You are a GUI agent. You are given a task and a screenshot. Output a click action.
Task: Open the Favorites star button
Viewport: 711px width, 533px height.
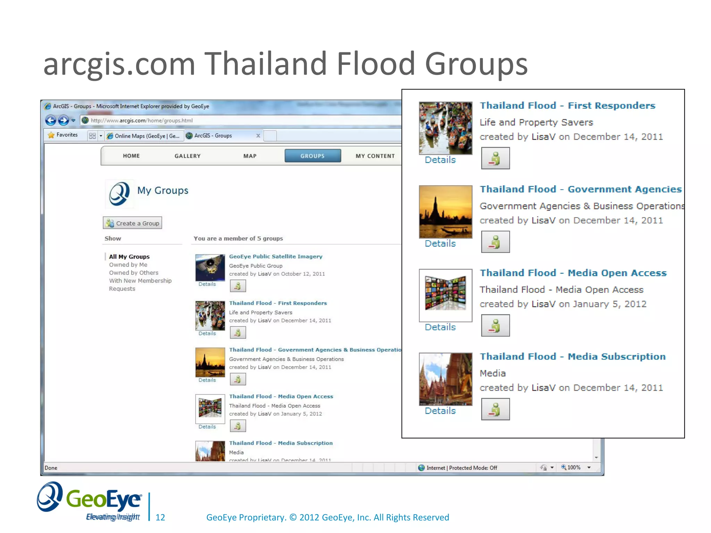[x=63, y=135]
